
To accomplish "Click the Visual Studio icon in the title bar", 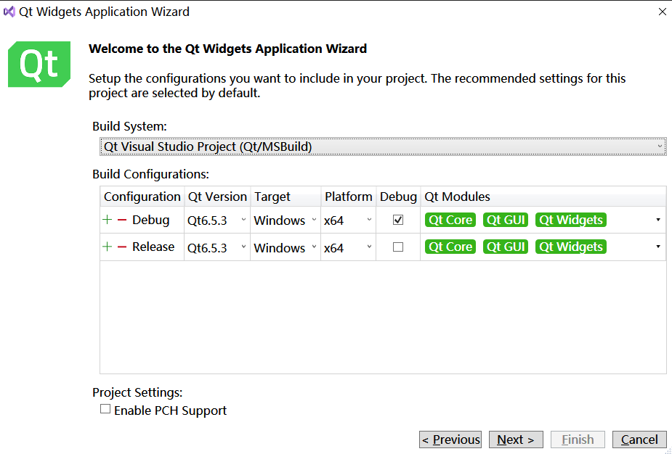I will pyautogui.click(x=9, y=11).
